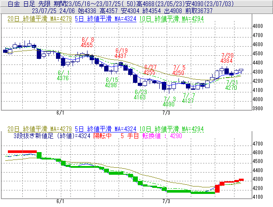273x207 pixels.
Task: Click the 6/27 4255 high price label
Action: (150, 70)
